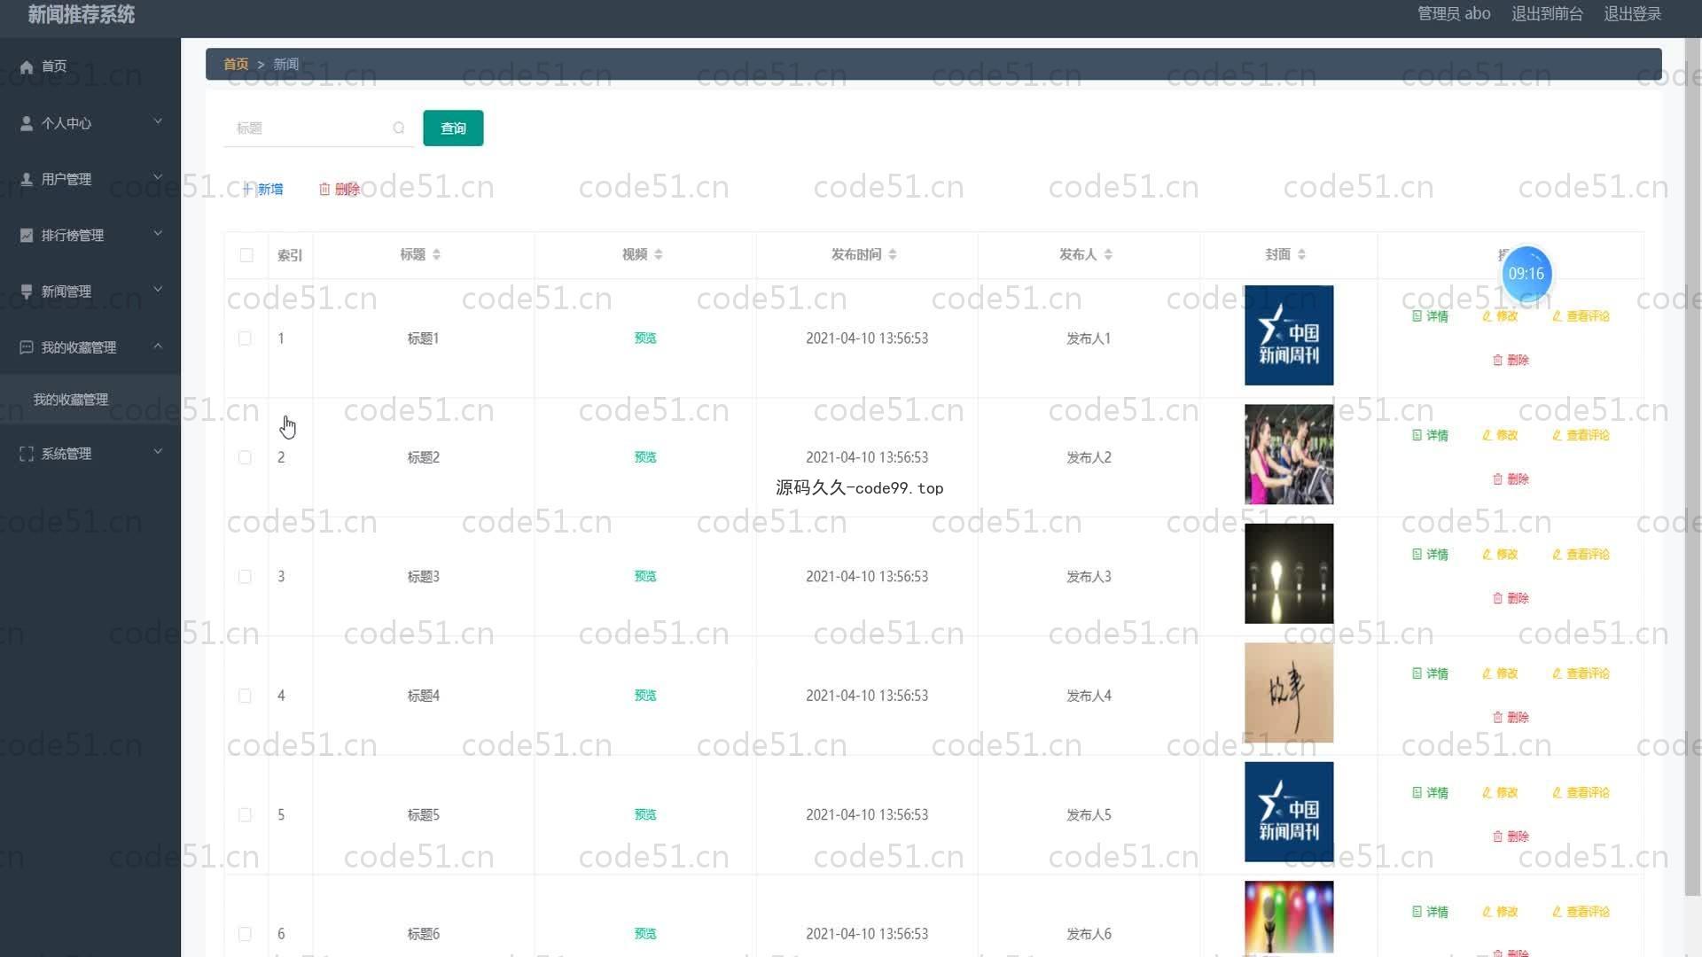This screenshot has height=957, width=1702.
Task: Click 退出登录 in the header
Action: click(1633, 14)
